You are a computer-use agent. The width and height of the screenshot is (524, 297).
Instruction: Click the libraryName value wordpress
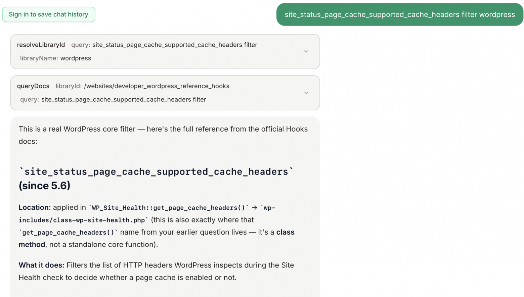(x=76, y=58)
